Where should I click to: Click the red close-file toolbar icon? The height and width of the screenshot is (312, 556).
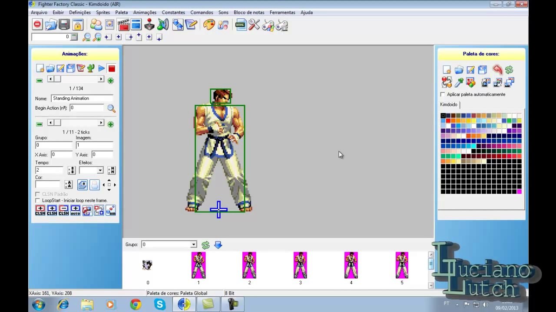37,25
